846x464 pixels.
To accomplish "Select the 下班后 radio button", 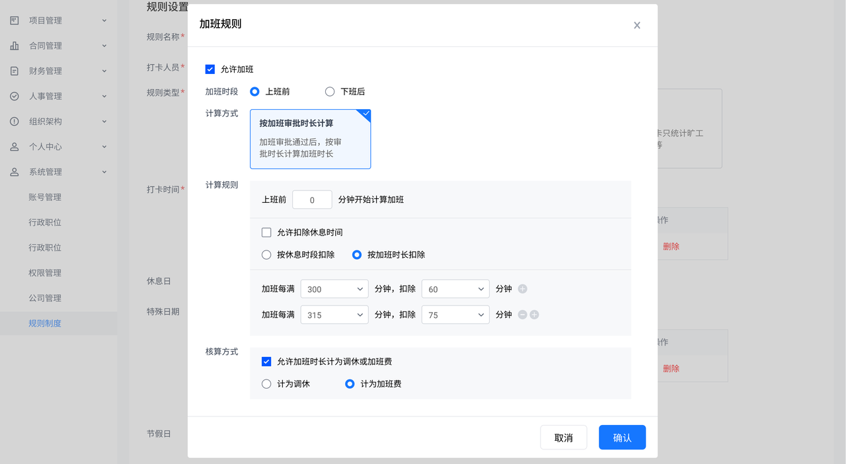I will (330, 92).
